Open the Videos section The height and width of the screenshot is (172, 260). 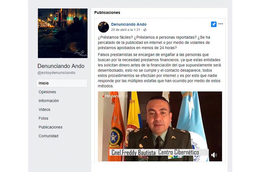point(44,109)
